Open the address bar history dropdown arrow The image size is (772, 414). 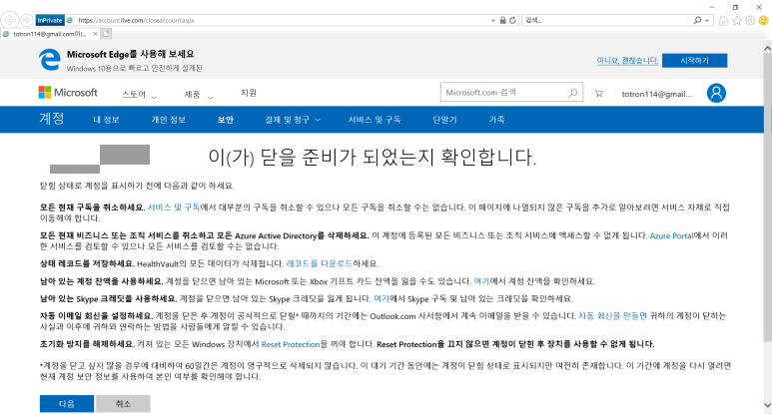click(493, 21)
